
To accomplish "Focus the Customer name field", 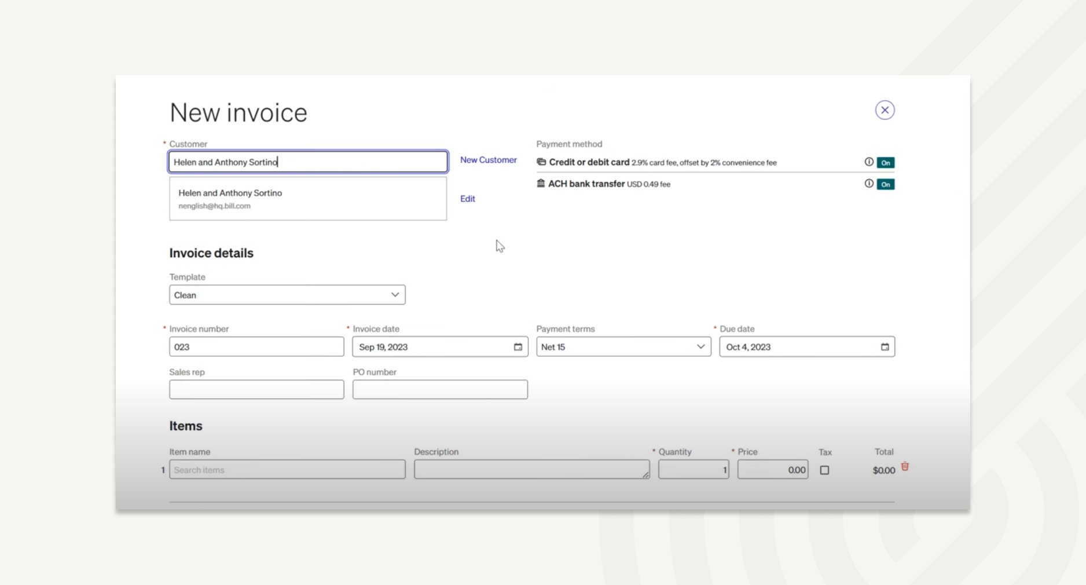I will [x=308, y=162].
